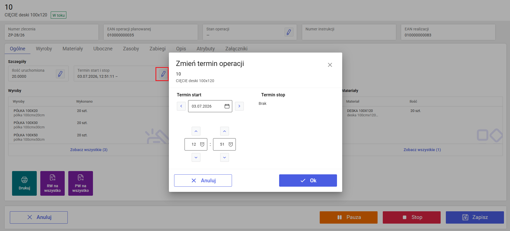Open the Atrybuty tab
Screen dimensions: 510x231
click(206, 49)
